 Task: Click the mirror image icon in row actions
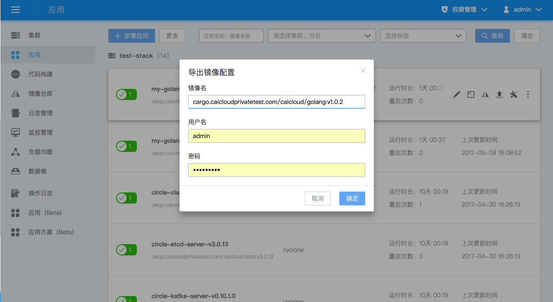click(485, 95)
